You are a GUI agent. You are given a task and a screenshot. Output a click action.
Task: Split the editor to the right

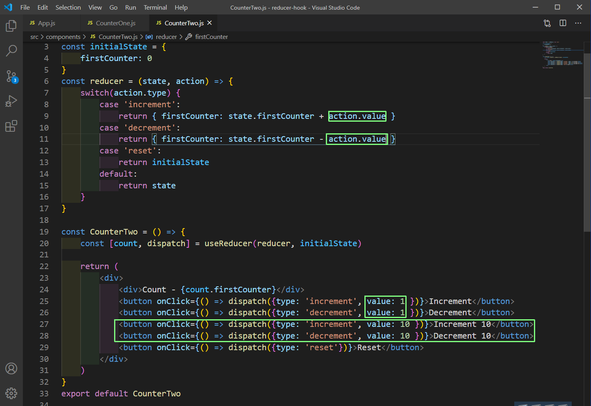(563, 23)
